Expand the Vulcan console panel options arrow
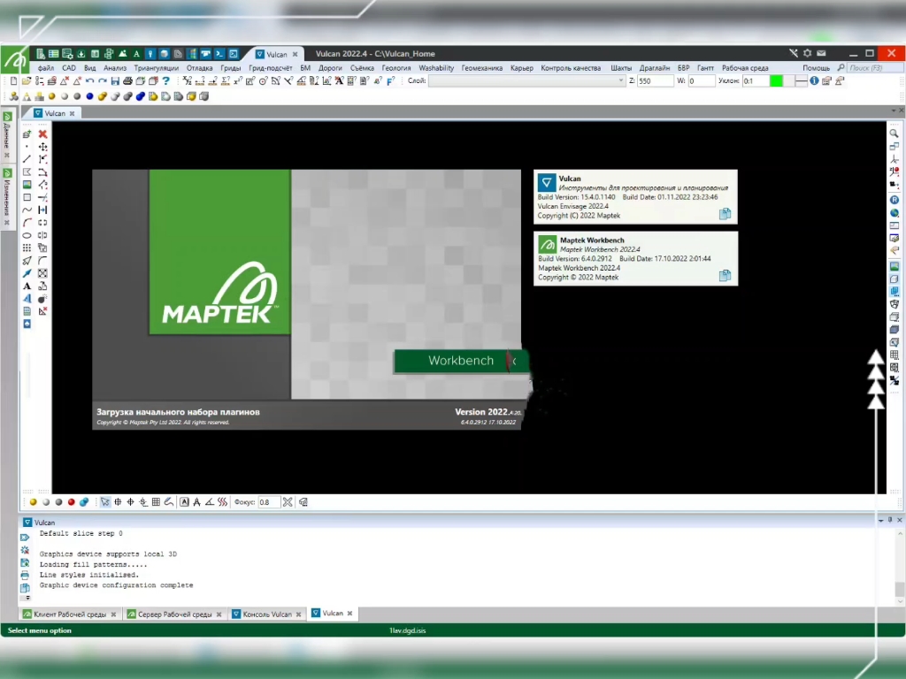 pyautogui.click(x=881, y=521)
